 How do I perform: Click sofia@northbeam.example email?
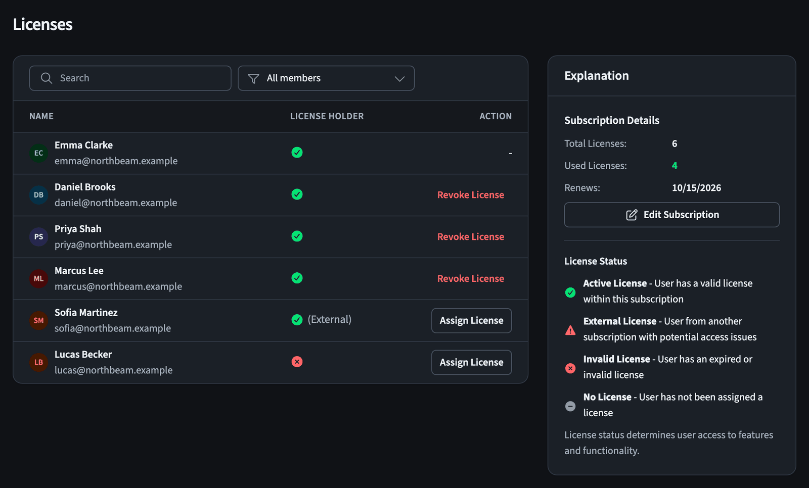pos(113,329)
